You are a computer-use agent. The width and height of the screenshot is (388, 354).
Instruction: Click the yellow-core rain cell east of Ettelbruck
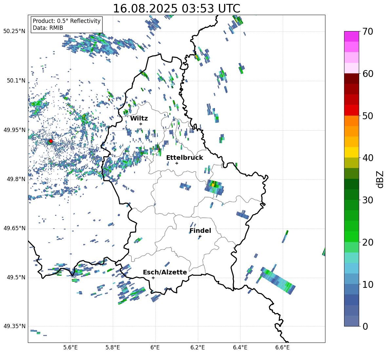tap(214, 188)
